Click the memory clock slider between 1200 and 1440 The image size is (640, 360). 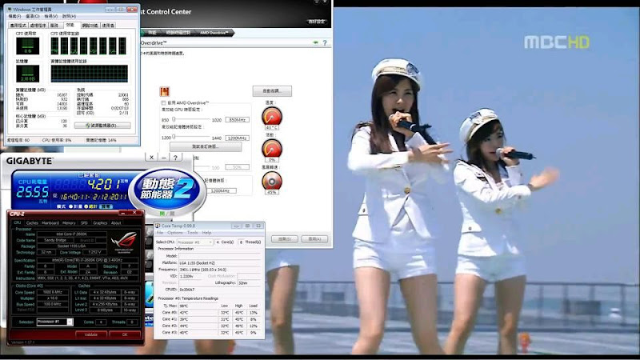coord(191,138)
